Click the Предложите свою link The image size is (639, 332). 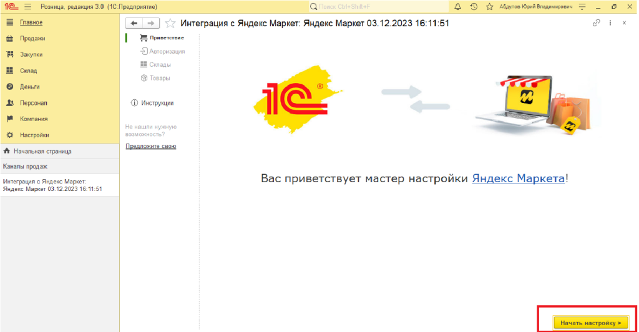pos(151,146)
